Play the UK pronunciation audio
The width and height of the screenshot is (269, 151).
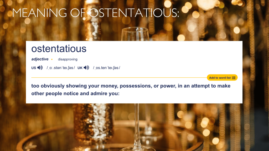[x=86, y=68]
